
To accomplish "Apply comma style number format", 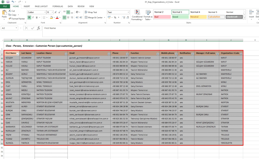I will 119,17.
